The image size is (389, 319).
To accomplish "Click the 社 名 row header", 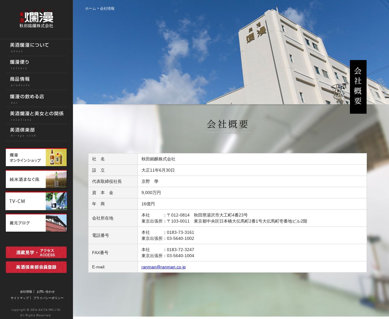I will [x=113, y=159].
